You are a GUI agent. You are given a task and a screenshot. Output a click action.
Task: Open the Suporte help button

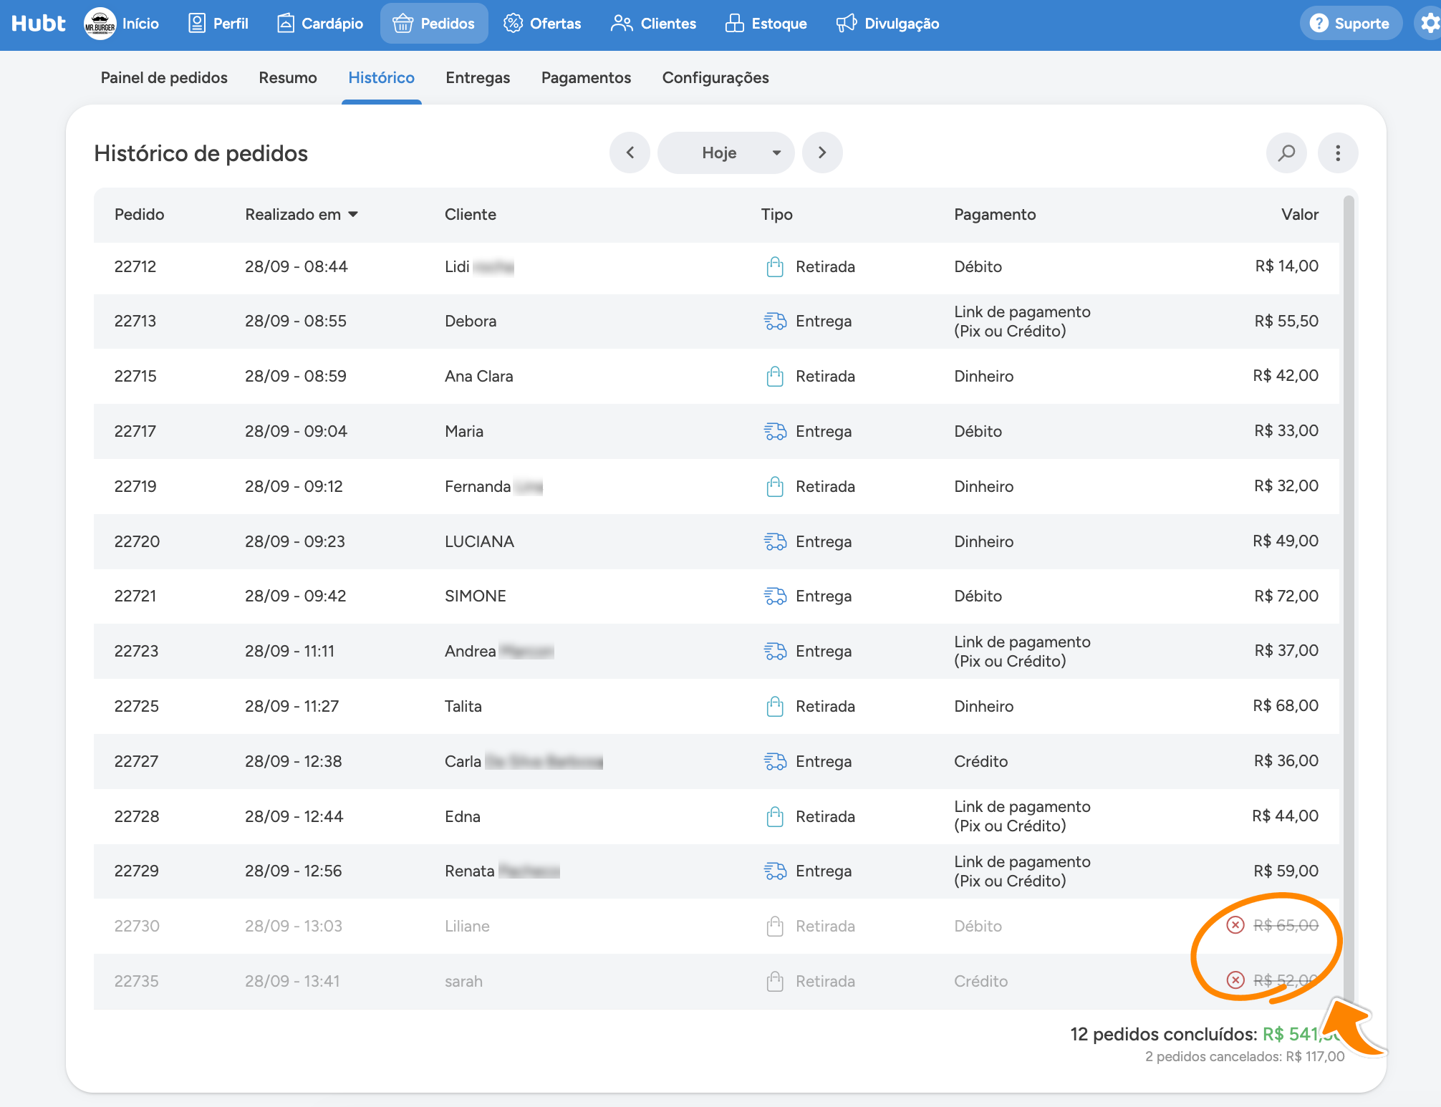[x=1351, y=24]
